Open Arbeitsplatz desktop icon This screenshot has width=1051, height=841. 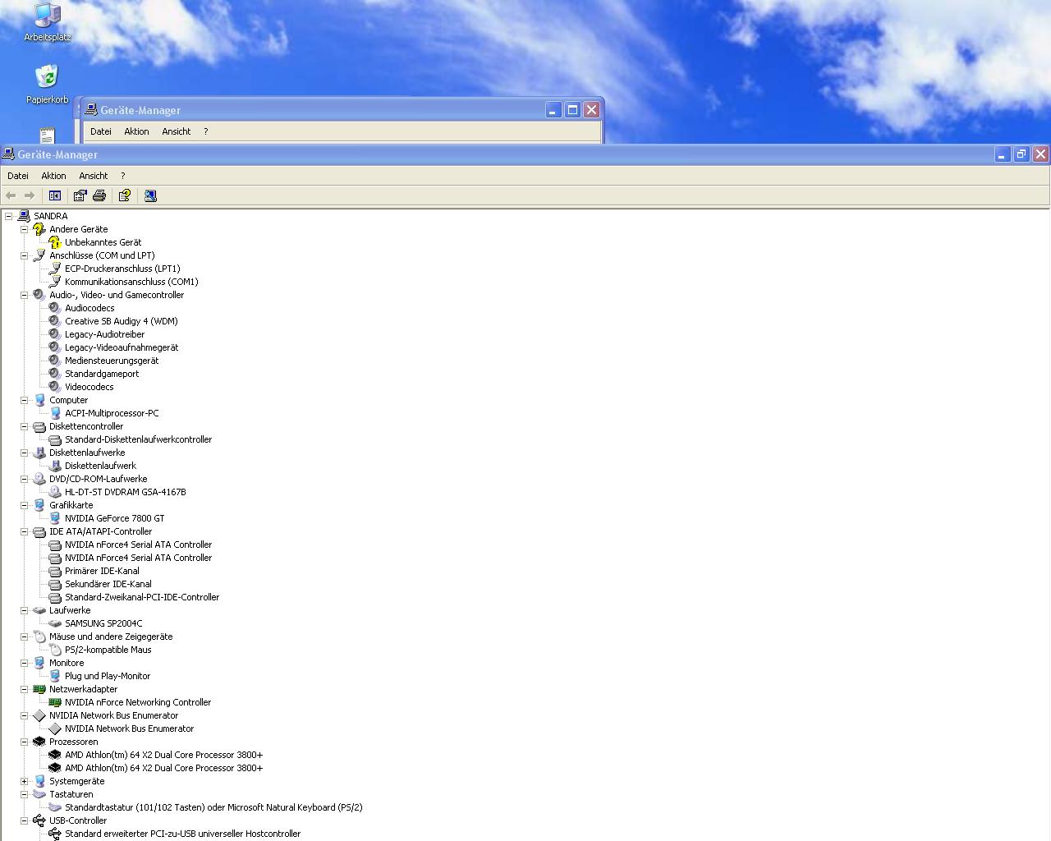(x=47, y=22)
